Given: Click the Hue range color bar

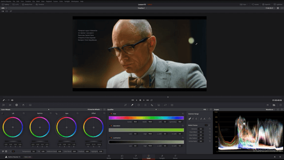Looking at the screenshot, I should click(146, 118).
